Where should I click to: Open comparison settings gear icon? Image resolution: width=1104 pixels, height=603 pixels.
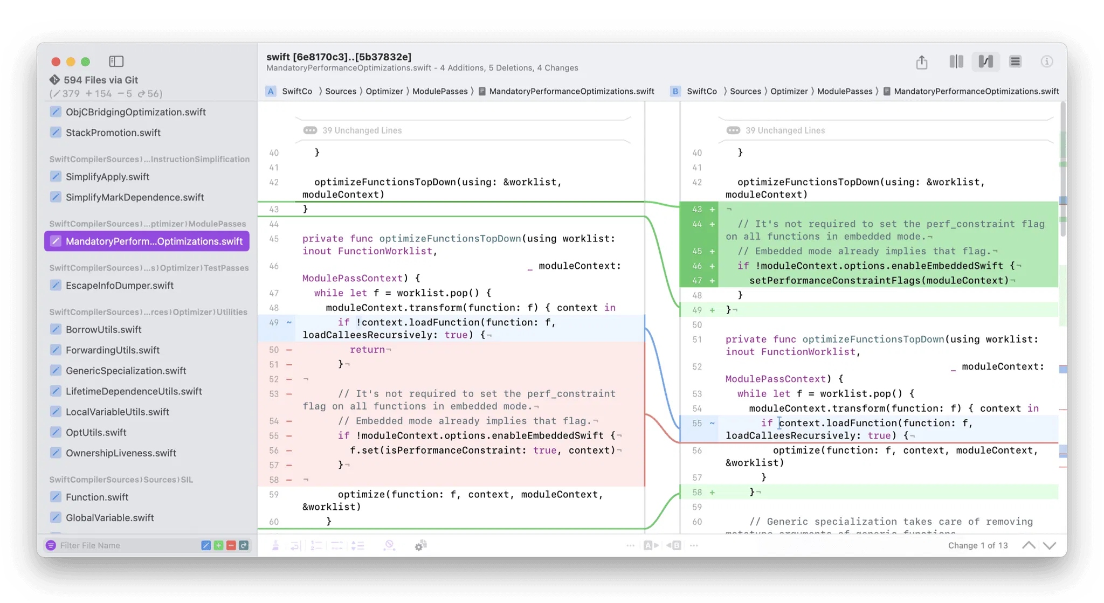pos(420,545)
